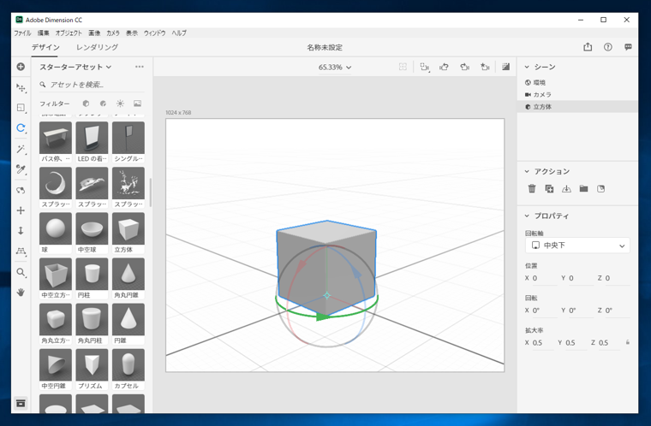Open the 65.33% zoom level dropdown
Viewport: 651px width, 426px height.
[x=335, y=68]
